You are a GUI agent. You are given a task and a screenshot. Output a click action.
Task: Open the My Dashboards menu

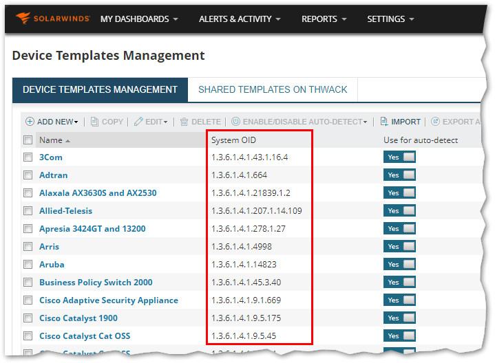pos(139,19)
